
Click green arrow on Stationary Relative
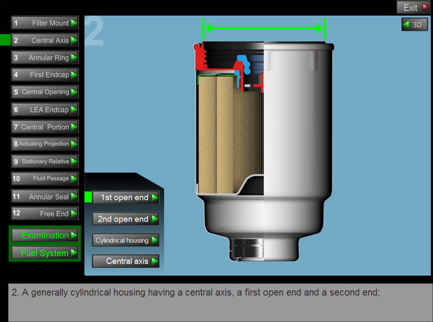coord(74,162)
